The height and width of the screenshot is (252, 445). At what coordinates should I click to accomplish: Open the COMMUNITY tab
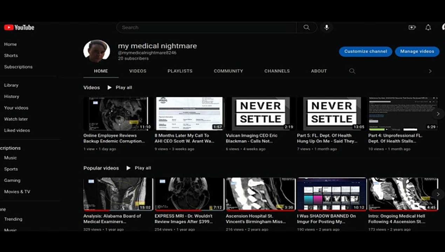pyautogui.click(x=228, y=71)
